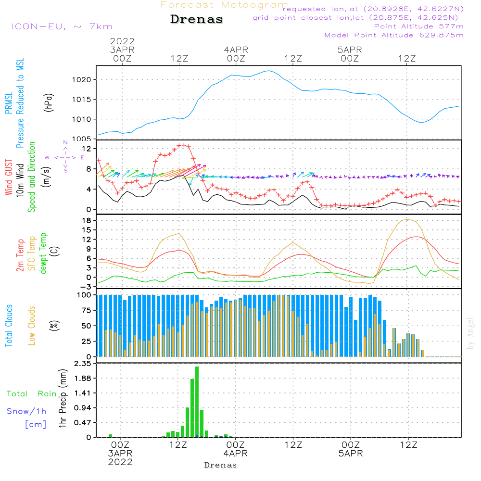Click the requested lon,lat coordinates text
The width and height of the screenshot is (481, 481).
[x=373, y=9]
